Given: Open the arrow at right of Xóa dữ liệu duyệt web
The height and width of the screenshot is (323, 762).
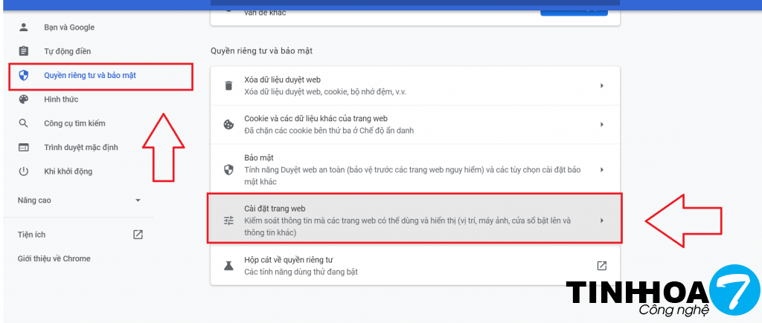Looking at the screenshot, I should pos(601,85).
